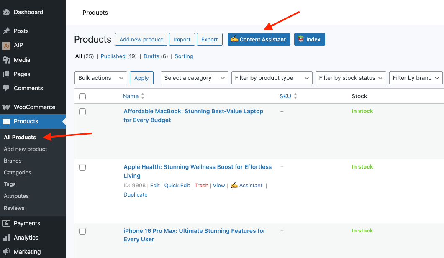This screenshot has width=444, height=258.
Task: Click In stock status for Apple Health
Action: coord(362,166)
